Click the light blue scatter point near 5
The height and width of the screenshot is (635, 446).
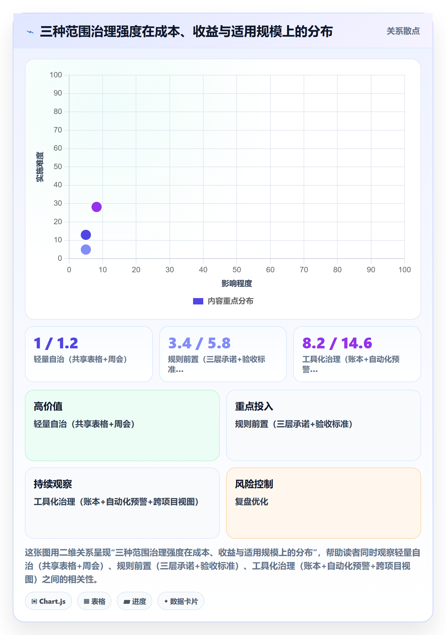tap(86, 250)
